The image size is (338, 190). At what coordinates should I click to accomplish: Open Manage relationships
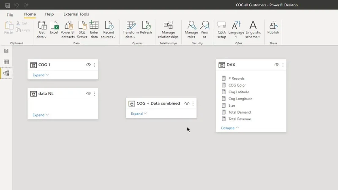point(168,30)
